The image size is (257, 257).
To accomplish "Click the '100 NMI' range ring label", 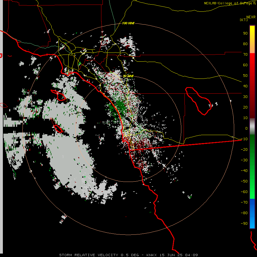I will 128,23.
